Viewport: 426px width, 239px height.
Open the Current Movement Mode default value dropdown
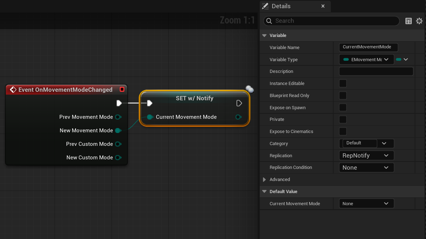tap(366, 203)
